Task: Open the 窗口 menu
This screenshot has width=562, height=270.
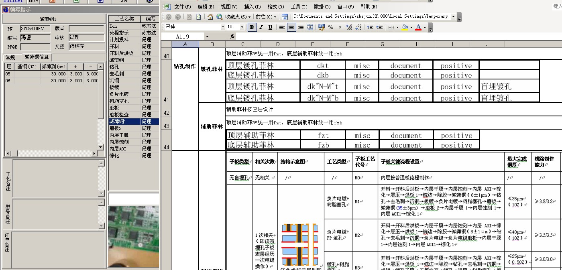Action: pyautogui.click(x=345, y=7)
